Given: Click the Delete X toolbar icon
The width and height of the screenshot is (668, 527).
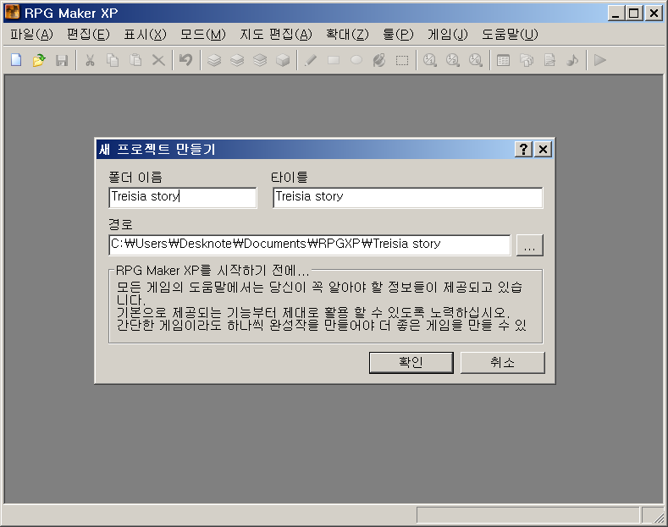Looking at the screenshot, I should pyautogui.click(x=158, y=60).
